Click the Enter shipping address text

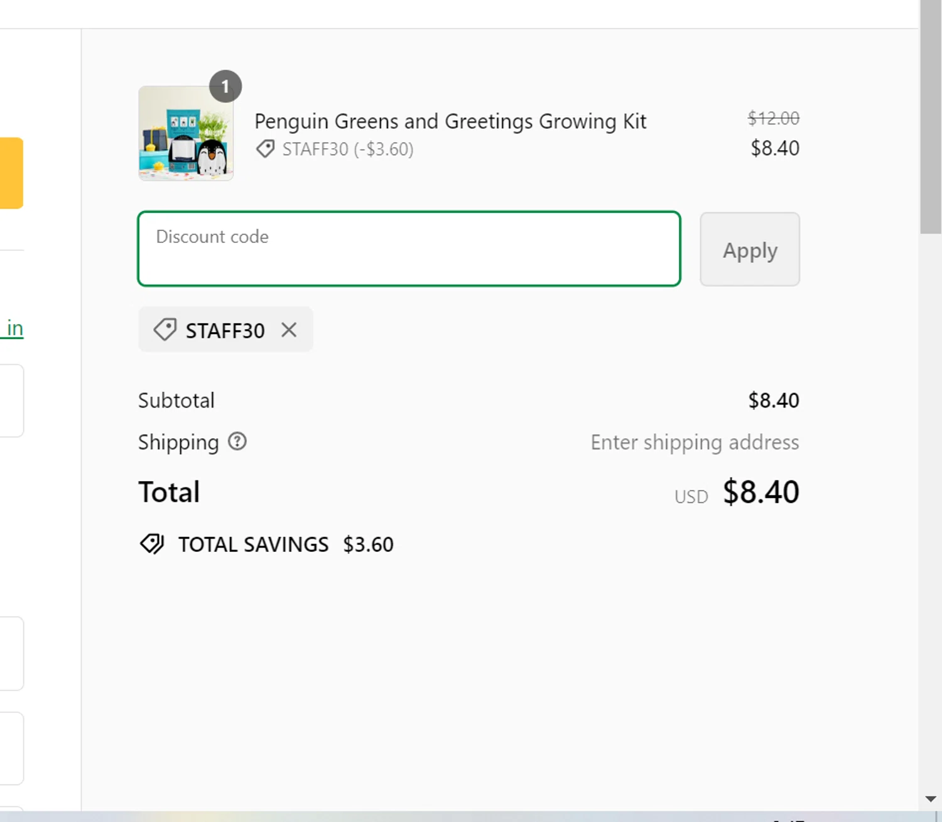[695, 443]
